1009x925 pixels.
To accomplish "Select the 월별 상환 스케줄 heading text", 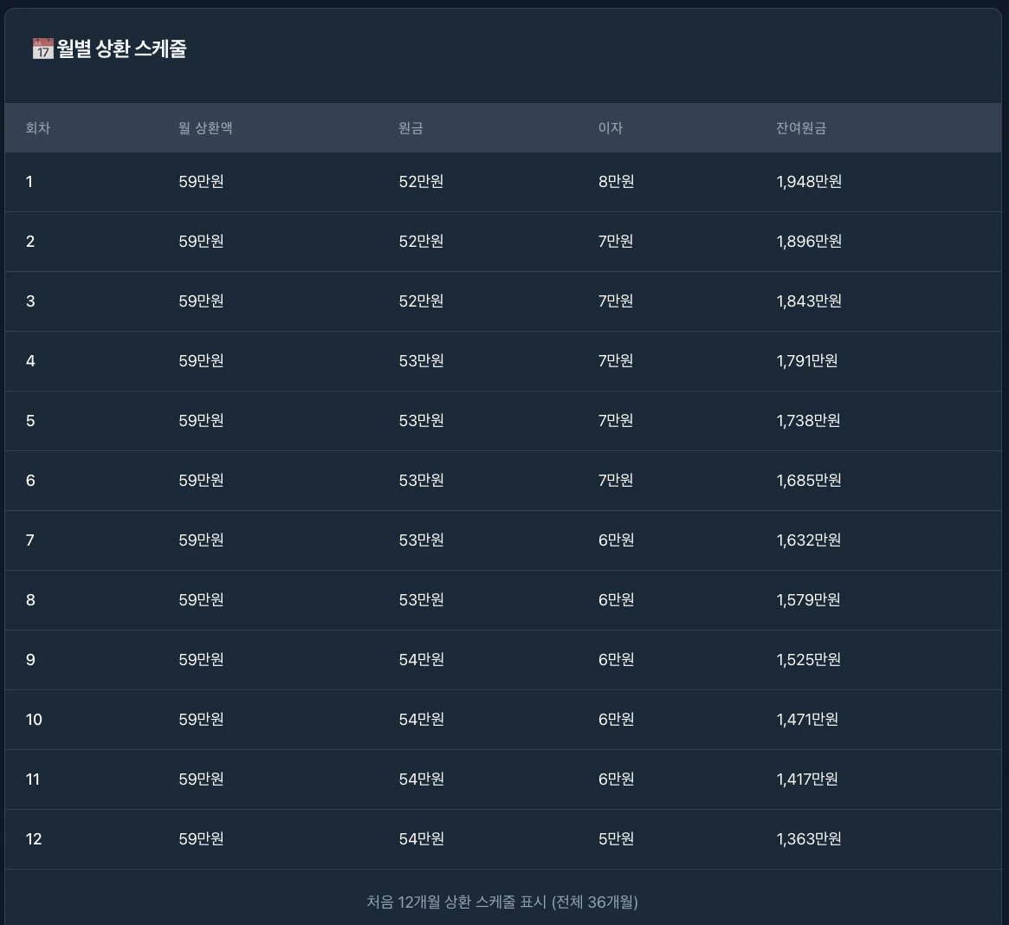I will point(121,49).
